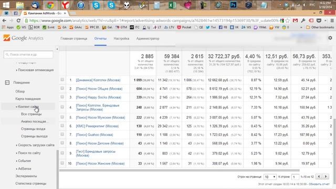Click the Обновить отчет link
This screenshot has width=336, height=189.
point(319,184)
